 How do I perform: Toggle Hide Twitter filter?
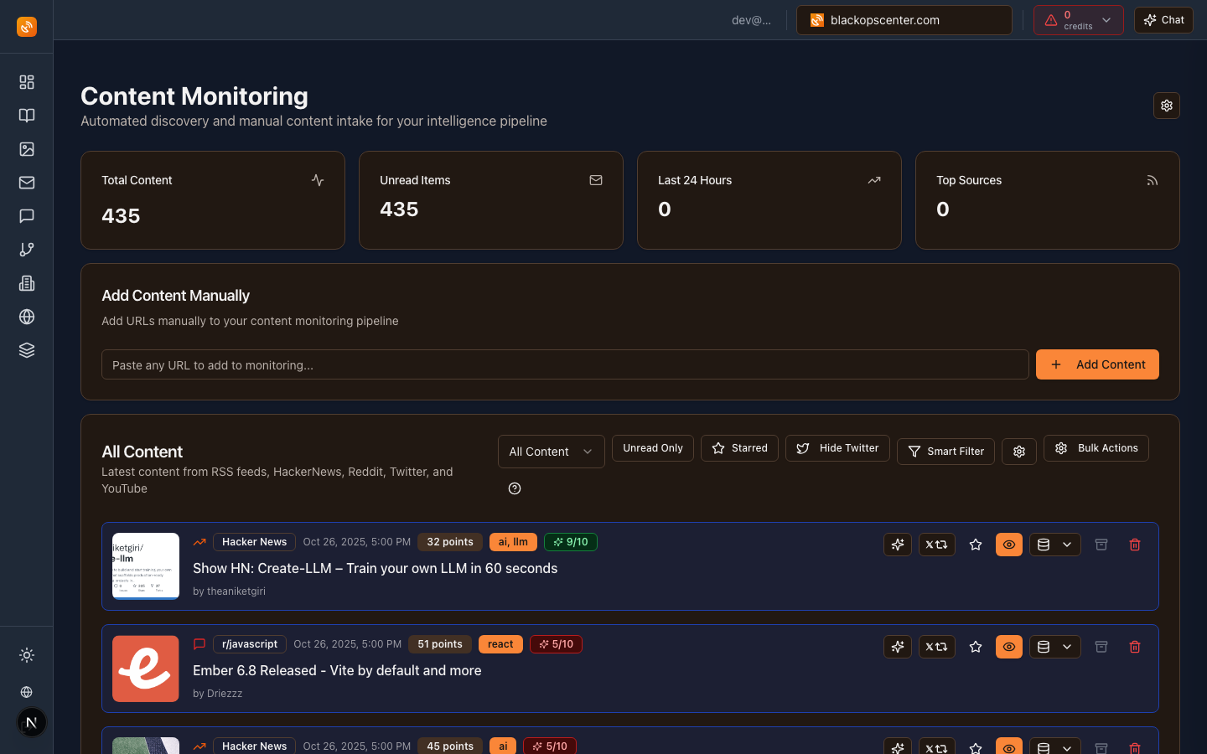(837, 448)
